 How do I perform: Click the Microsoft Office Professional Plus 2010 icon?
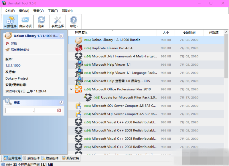78,89
